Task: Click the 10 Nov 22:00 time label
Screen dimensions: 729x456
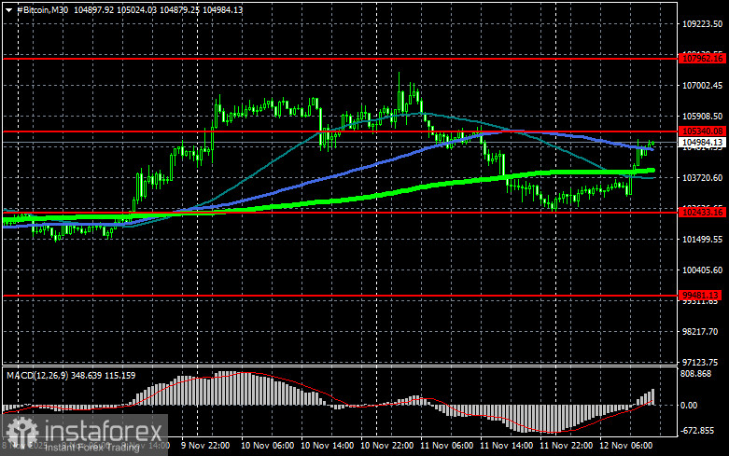Action: [x=386, y=446]
